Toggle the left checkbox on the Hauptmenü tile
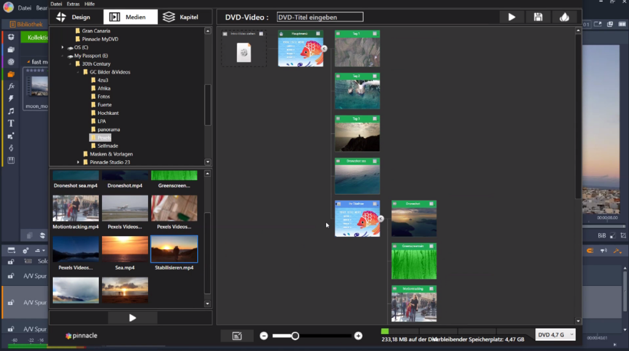The image size is (629, 351). 281,34
